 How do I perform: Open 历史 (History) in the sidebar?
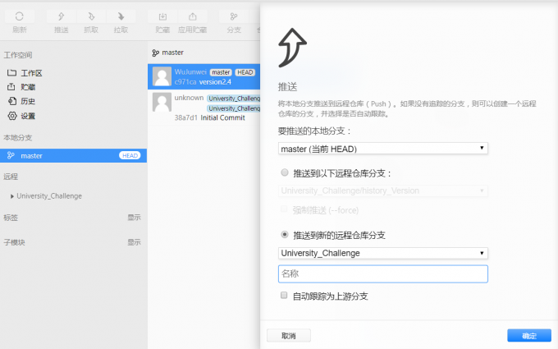click(28, 101)
